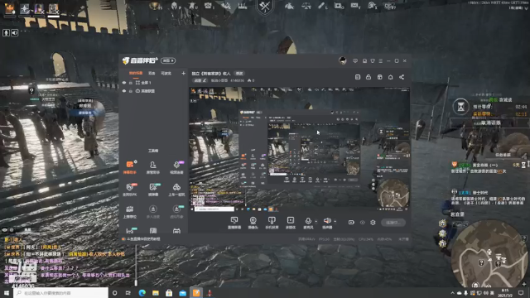Viewport: 530px width, 298px height.
Task: Open the notification bell in the title area
Action: pyautogui.click(x=390, y=77)
